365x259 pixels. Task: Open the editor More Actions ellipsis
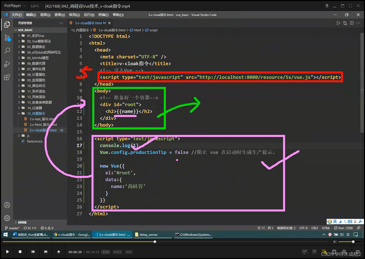coord(358,23)
